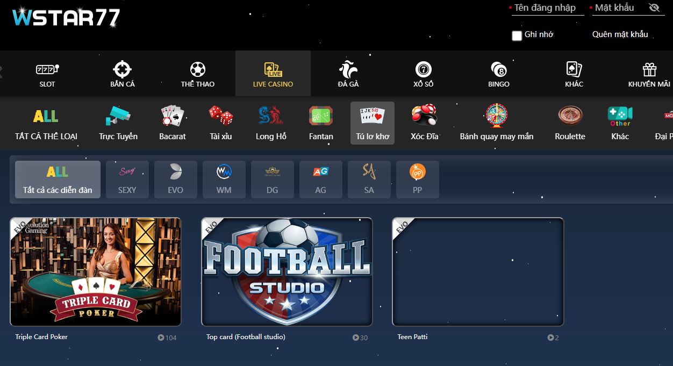
Task: Filter by SA provider
Action: tap(369, 180)
